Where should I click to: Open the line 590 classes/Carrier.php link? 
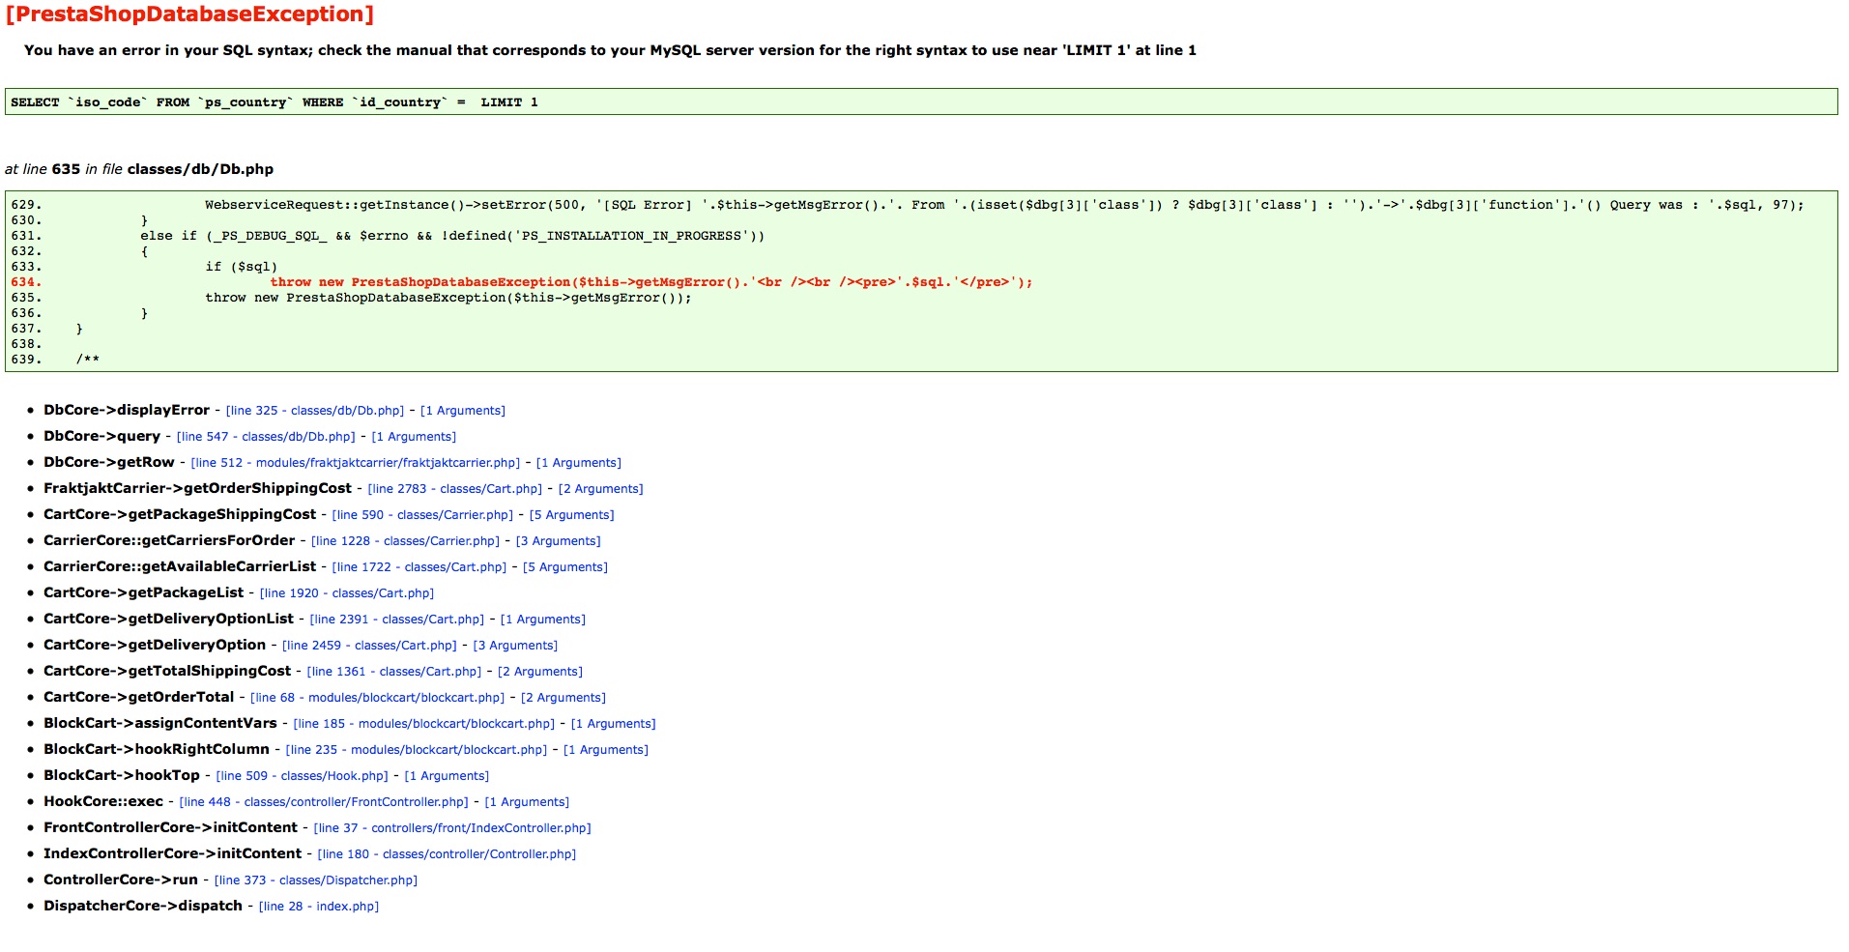click(422, 515)
